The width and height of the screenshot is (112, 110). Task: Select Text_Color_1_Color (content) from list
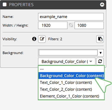(71, 82)
